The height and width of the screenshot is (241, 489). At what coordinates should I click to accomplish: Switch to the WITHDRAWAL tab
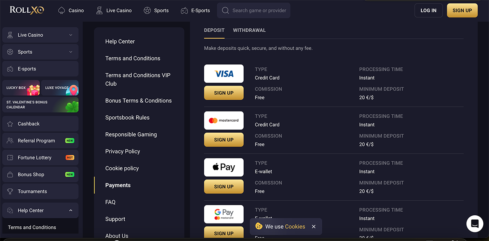click(249, 30)
